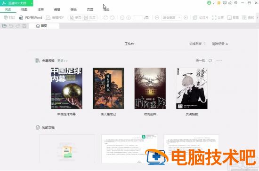Select the 首页 home document tab

[44, 26]
